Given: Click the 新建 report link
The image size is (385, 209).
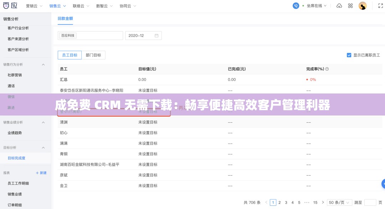Looking at the screenshot, I should (x=42, y=172).
